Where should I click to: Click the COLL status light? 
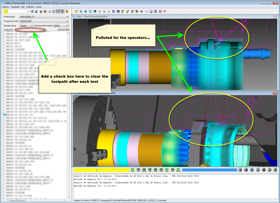tap(138, 170)
